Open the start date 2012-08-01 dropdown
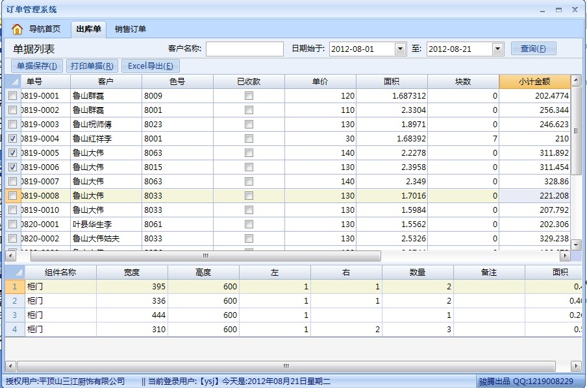This screenshot has height=388, width=587. click(400, 49)
